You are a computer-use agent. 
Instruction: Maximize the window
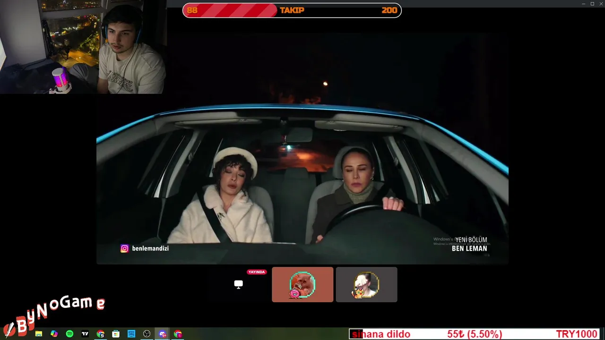592,4
